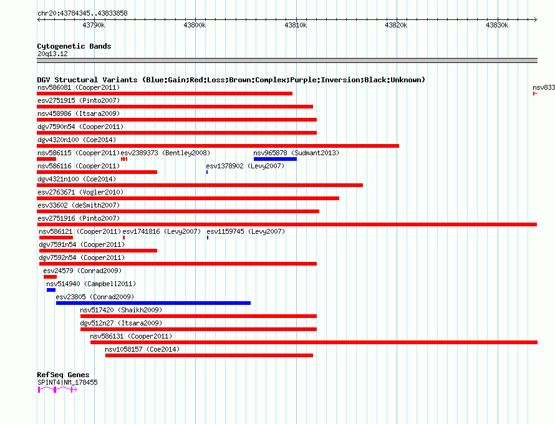Click the 20q13.12 band label
The height and width of the screenshot is (424, 555).
click(52, 54)
